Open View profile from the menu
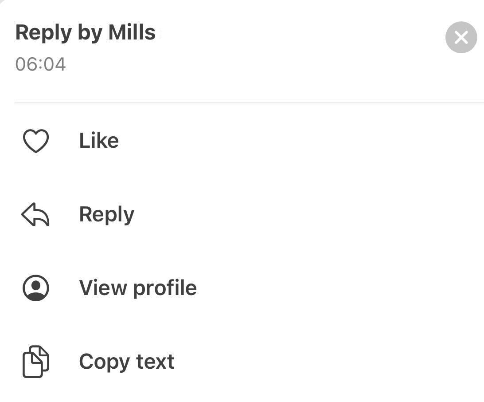This screenshot has height=402, width=484. click(242, 288)
